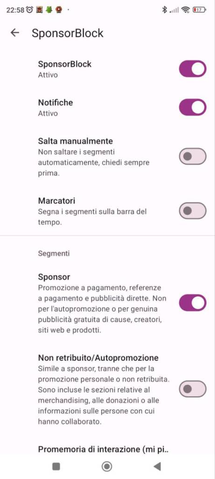Enable the Marcatori switch

[193, 211]
